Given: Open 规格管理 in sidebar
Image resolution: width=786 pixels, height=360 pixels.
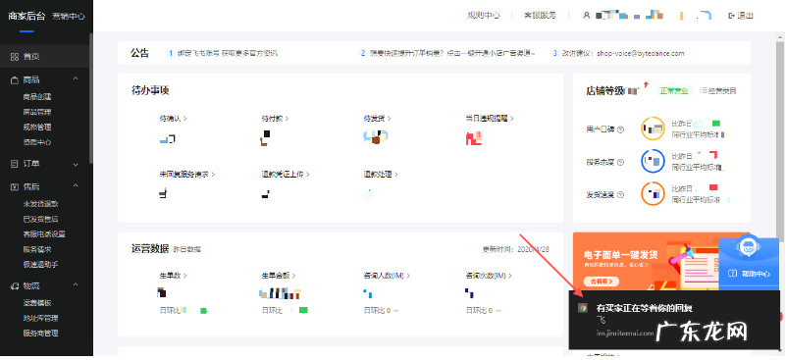Looking at the screenshot, I should [37, 128].
